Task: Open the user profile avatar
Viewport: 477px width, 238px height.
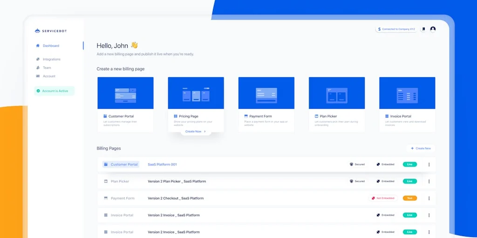Action: click(433, 29)
